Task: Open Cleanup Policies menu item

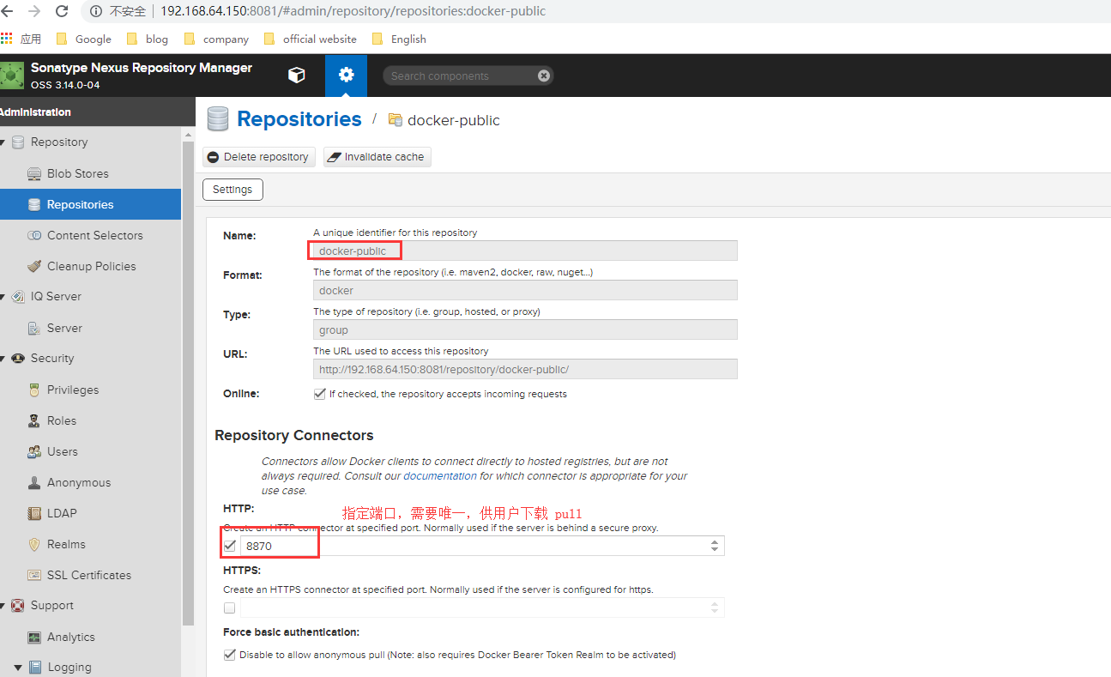Action: (90, 266)
